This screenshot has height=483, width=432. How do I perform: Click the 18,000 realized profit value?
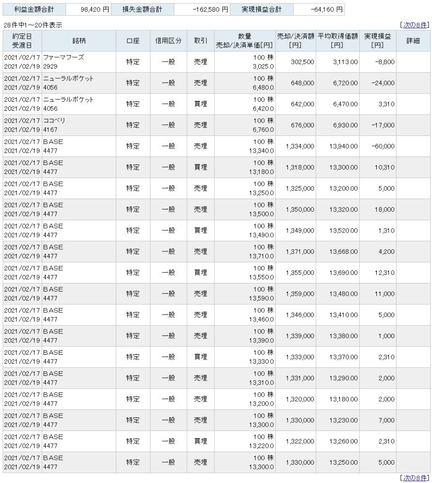click(384, 209)
